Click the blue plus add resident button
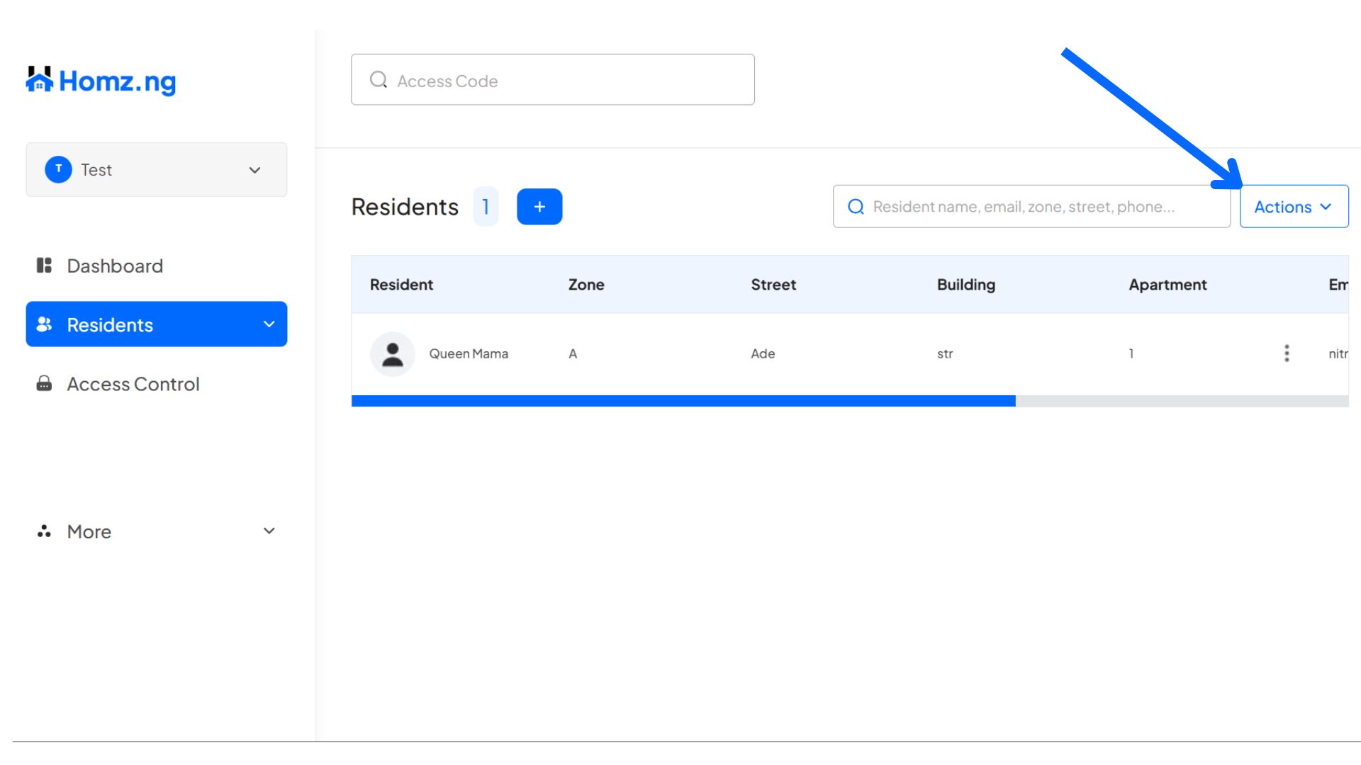 pos(539,207)
